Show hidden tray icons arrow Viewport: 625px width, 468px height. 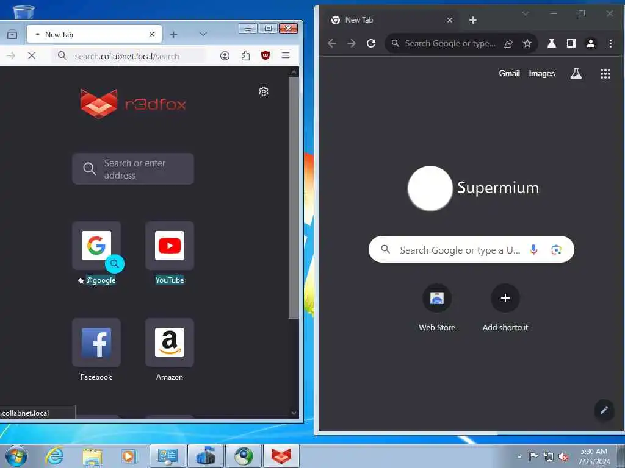(519, 456)
